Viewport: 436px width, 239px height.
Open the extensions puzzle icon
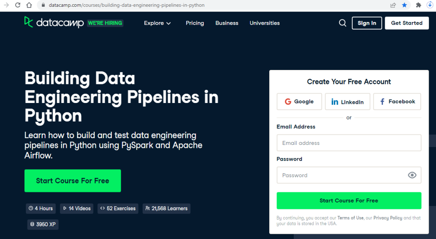[418, 5]
